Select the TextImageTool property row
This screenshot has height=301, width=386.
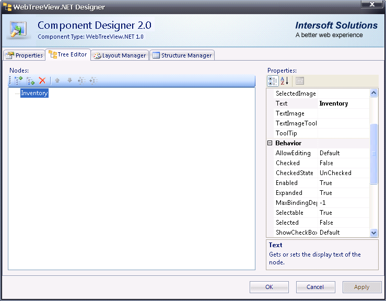pos(322,123)
